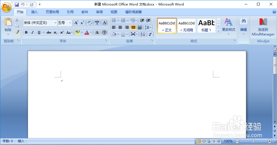Apply character shading icon
Image resolution: width=277 pixels, height=145 pixels.
[x=97, y=32]
